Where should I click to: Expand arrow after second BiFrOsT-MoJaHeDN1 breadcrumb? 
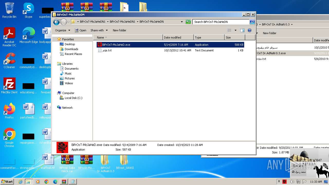click(x=138, y=22)
